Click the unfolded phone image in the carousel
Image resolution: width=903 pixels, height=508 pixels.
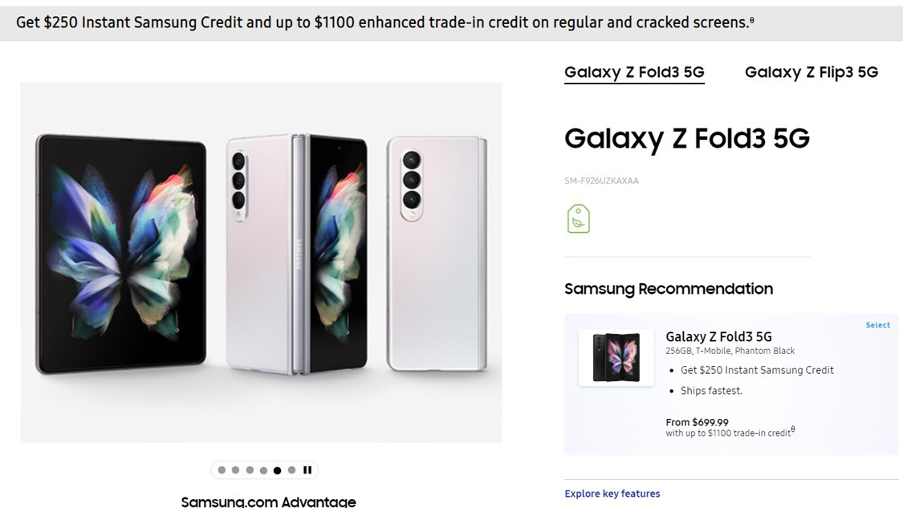120,253
